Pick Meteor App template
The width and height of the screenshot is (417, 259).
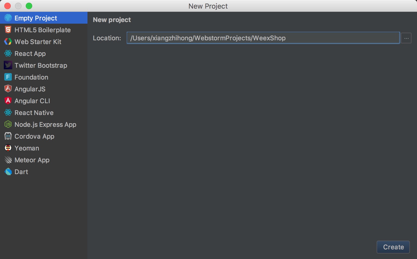(32, 160)
